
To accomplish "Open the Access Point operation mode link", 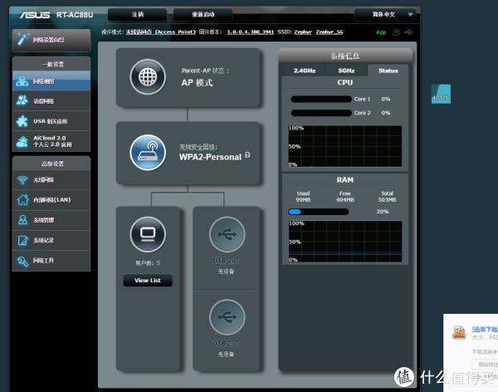I will pyautogui.click(x=161, y=32).
